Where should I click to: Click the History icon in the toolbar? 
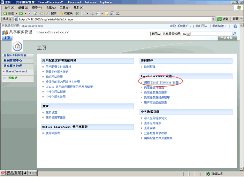(77, 14)
